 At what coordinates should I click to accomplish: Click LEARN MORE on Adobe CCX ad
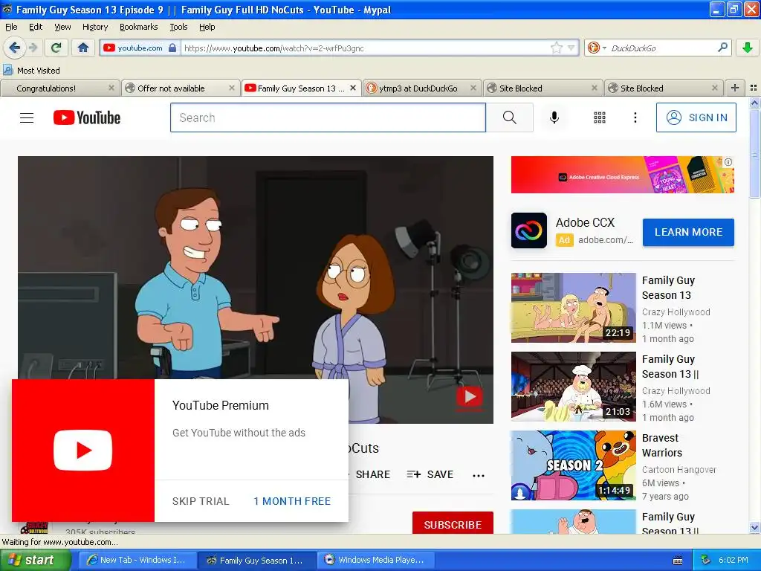(688, 232)
